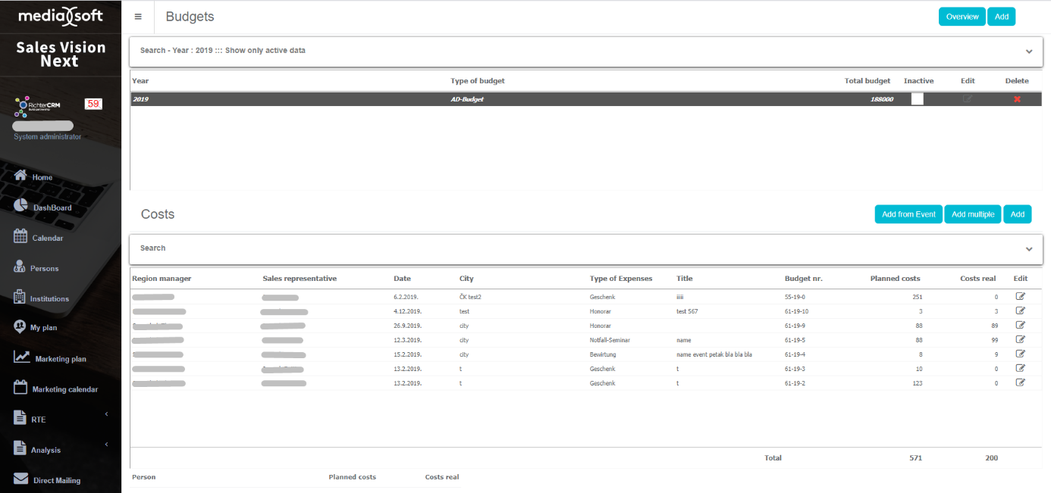Viewport: 1051px width, 493px height.
Task: Click the hamburger menu icon
Action: [x=138, y=17]
